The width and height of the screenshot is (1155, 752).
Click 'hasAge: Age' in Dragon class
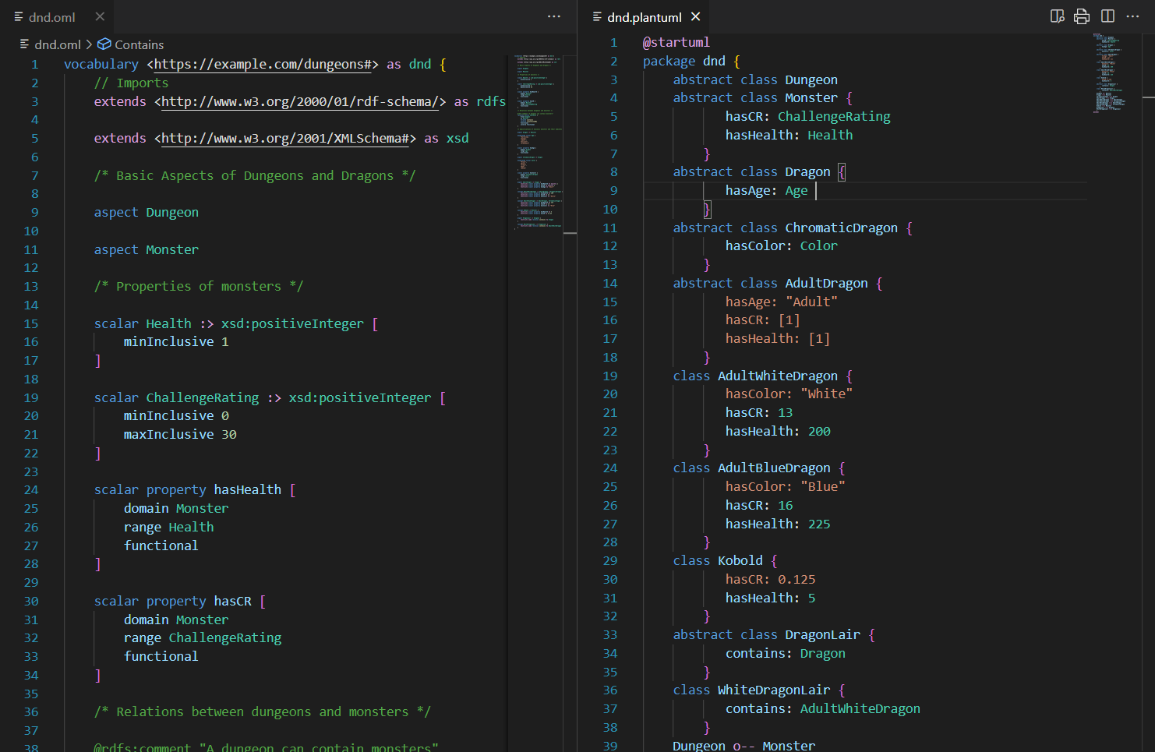767,190
